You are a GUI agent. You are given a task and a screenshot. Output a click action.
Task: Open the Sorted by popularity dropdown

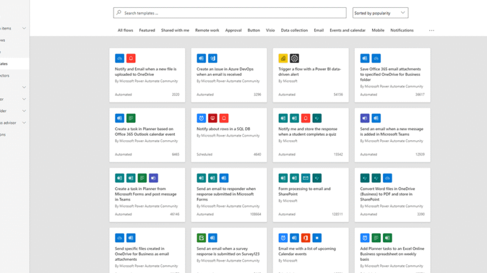[x=380, y=13]
